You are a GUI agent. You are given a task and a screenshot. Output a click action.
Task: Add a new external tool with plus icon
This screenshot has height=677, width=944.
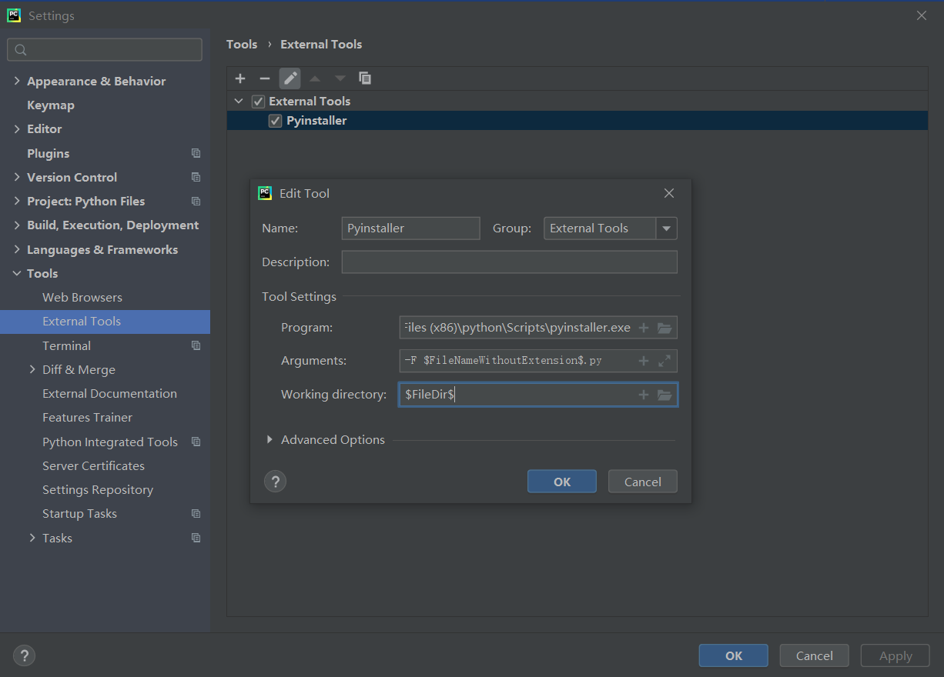[x=240, y=78]
